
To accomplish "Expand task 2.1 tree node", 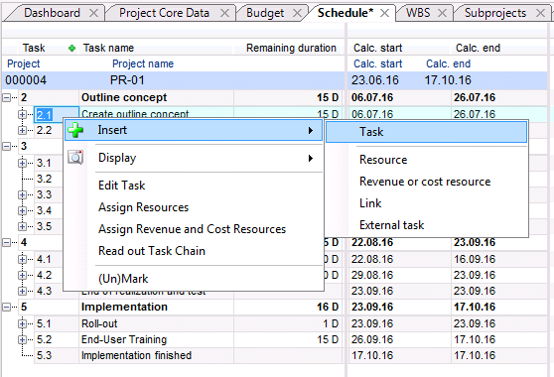I will (22, 114).
